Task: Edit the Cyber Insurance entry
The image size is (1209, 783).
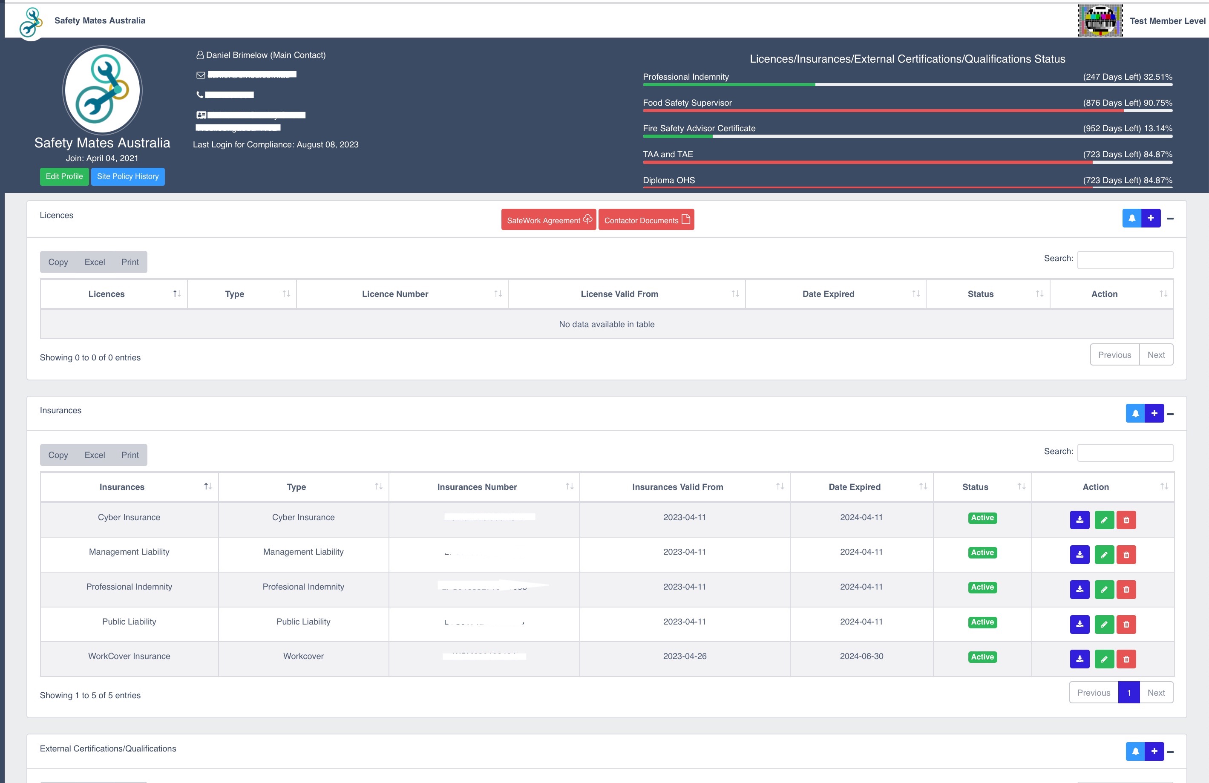Action: pos(1104,520)
